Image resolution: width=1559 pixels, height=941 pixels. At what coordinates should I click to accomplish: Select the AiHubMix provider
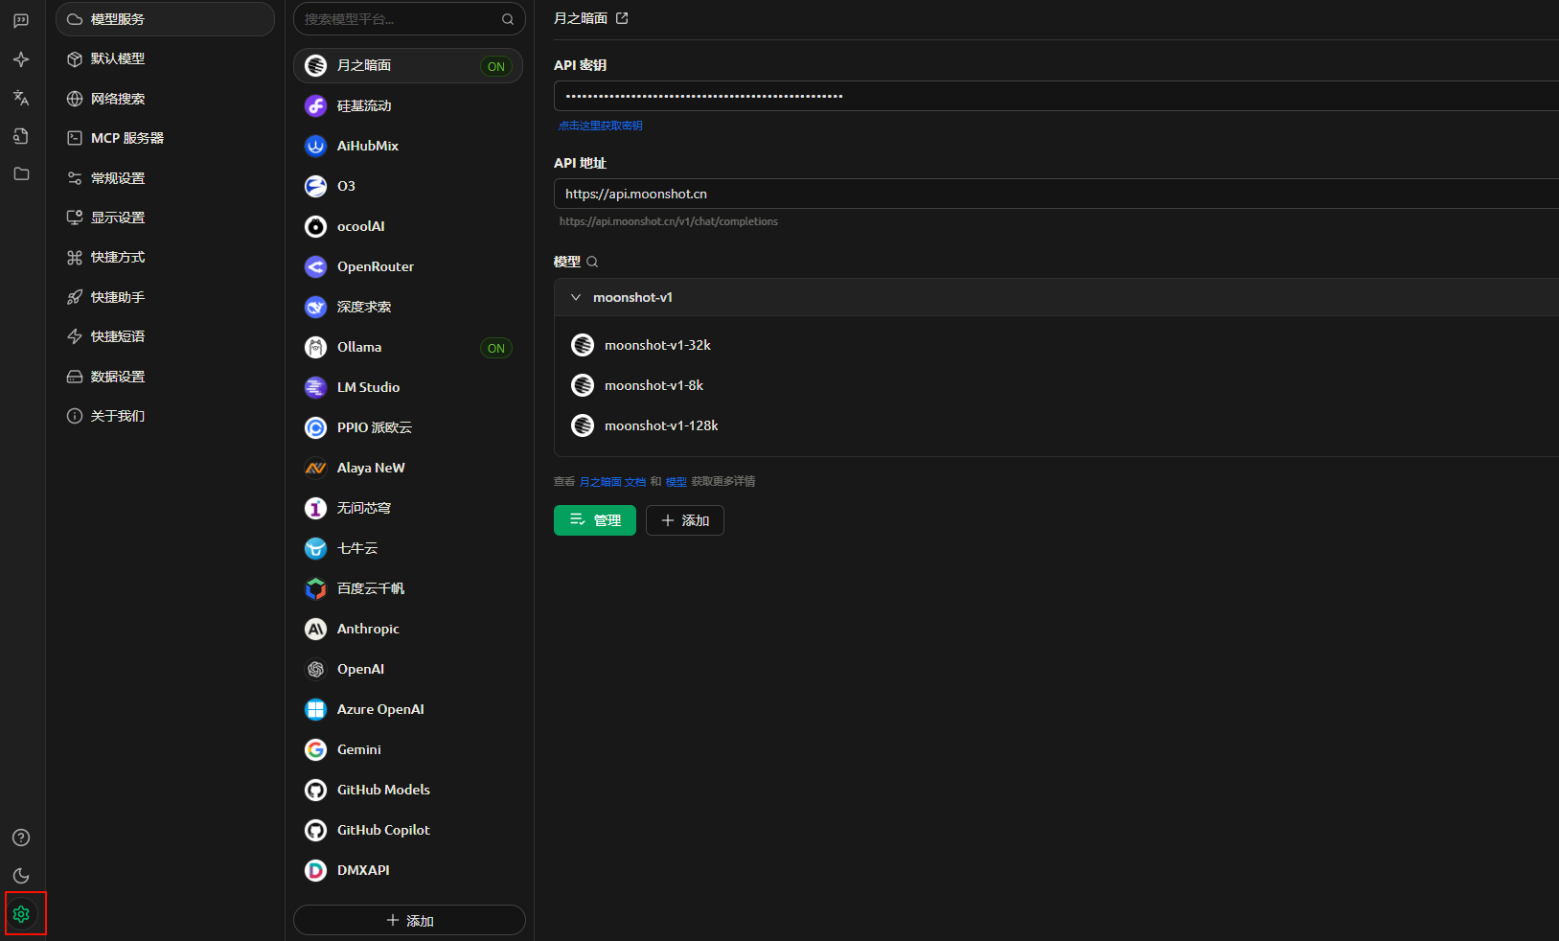pyautogui.click(x=408, y=146)
